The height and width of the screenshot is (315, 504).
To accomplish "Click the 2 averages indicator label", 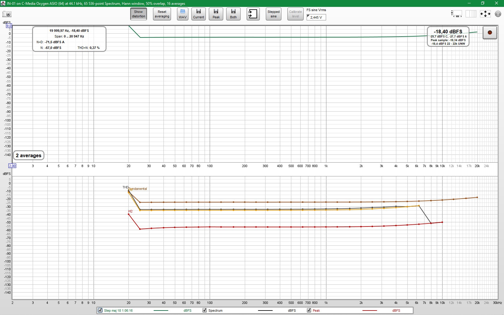I will click(x=28, y=155).
